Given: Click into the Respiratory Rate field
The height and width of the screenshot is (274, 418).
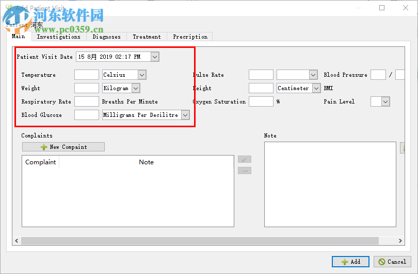Looking at the screenshot, I should [87, 101].
